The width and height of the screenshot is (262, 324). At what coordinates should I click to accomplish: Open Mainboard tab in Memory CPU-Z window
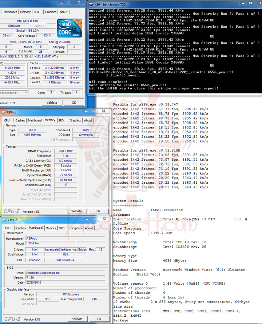tap(35, 120)
